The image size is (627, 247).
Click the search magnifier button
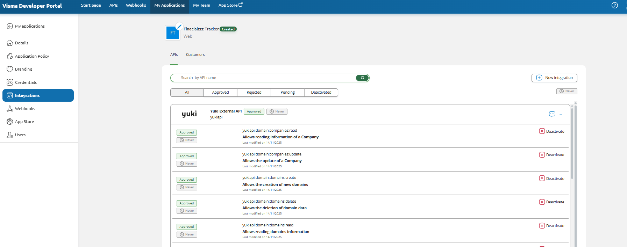362,78
